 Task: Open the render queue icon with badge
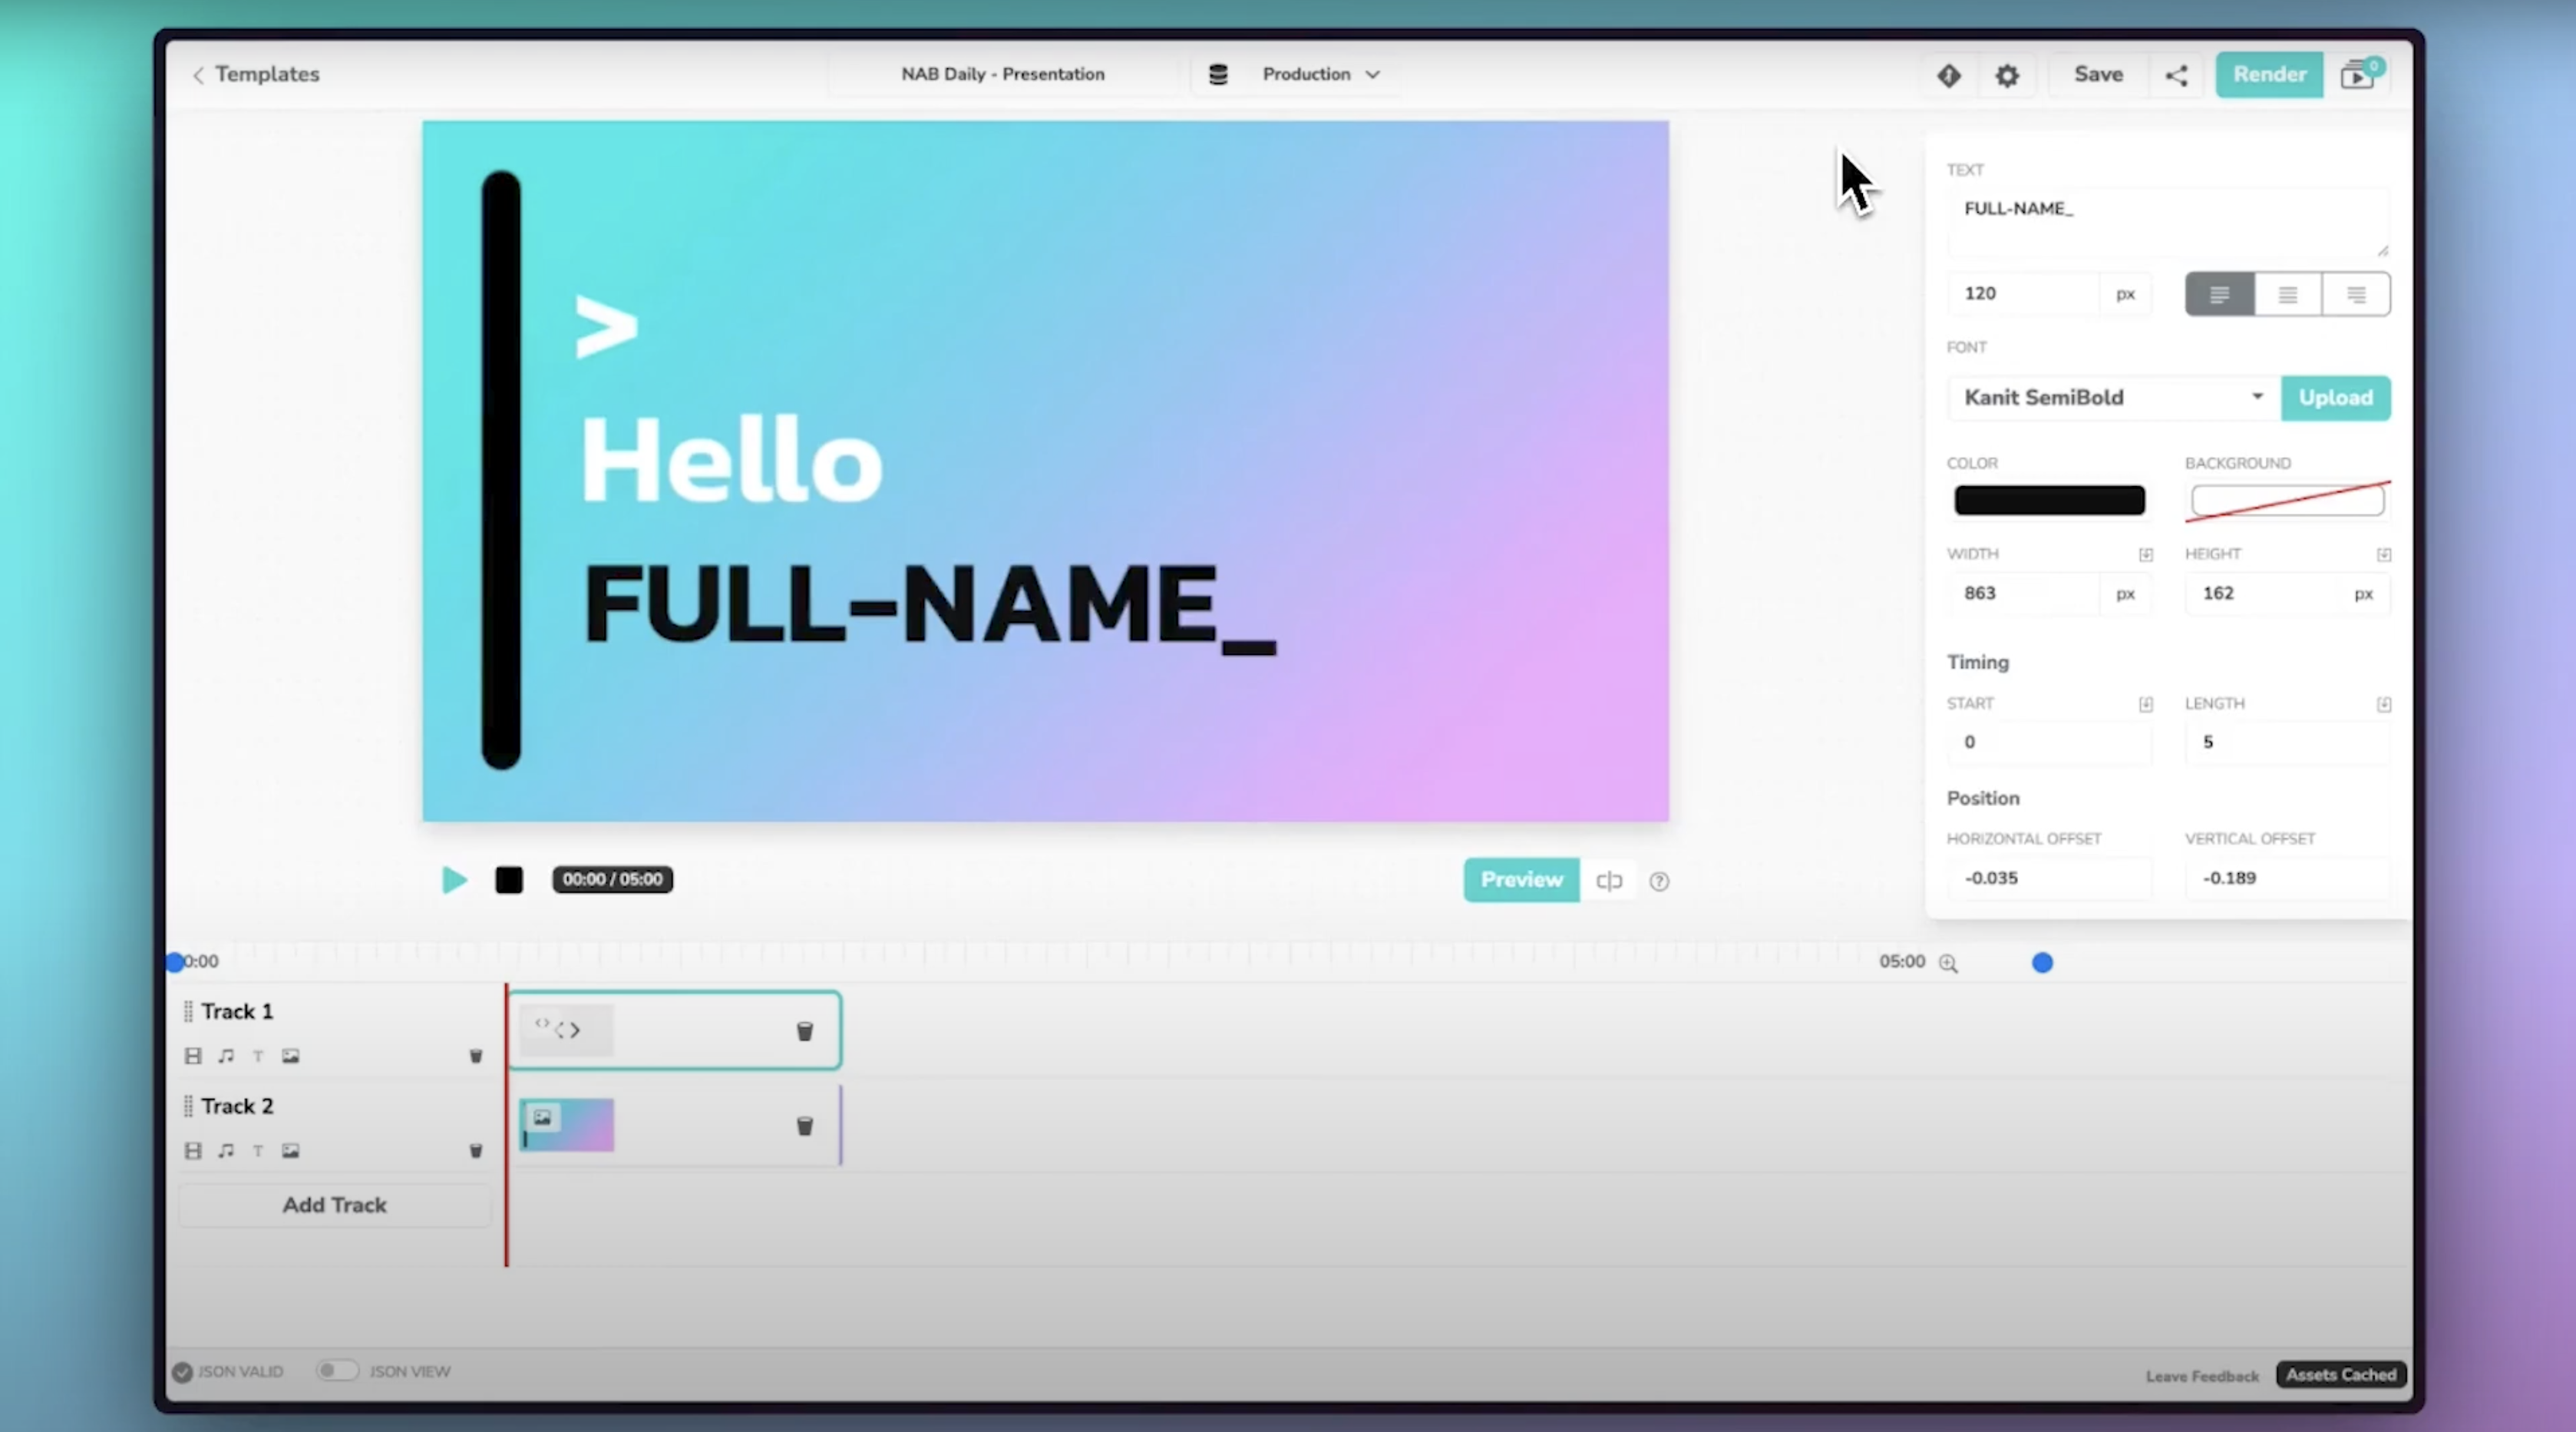(x=2359, y=75)
